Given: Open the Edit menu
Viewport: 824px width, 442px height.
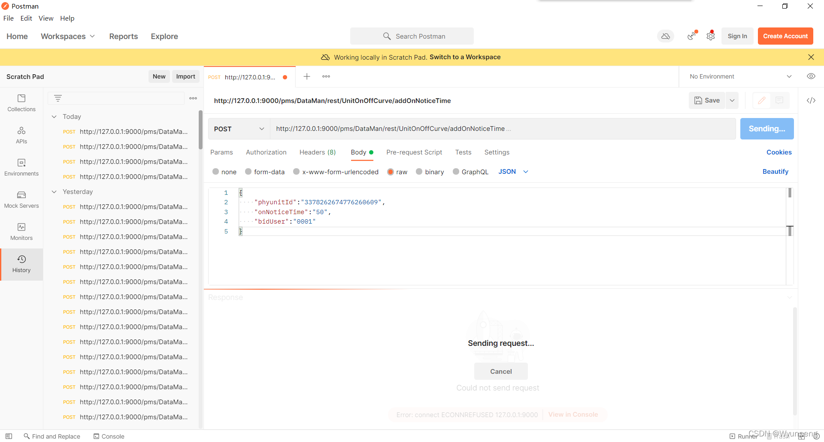Looking at the screenshot, I should 26,18.
